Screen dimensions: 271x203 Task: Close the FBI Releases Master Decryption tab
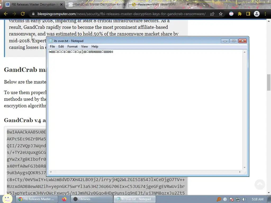tap(61, 5)
